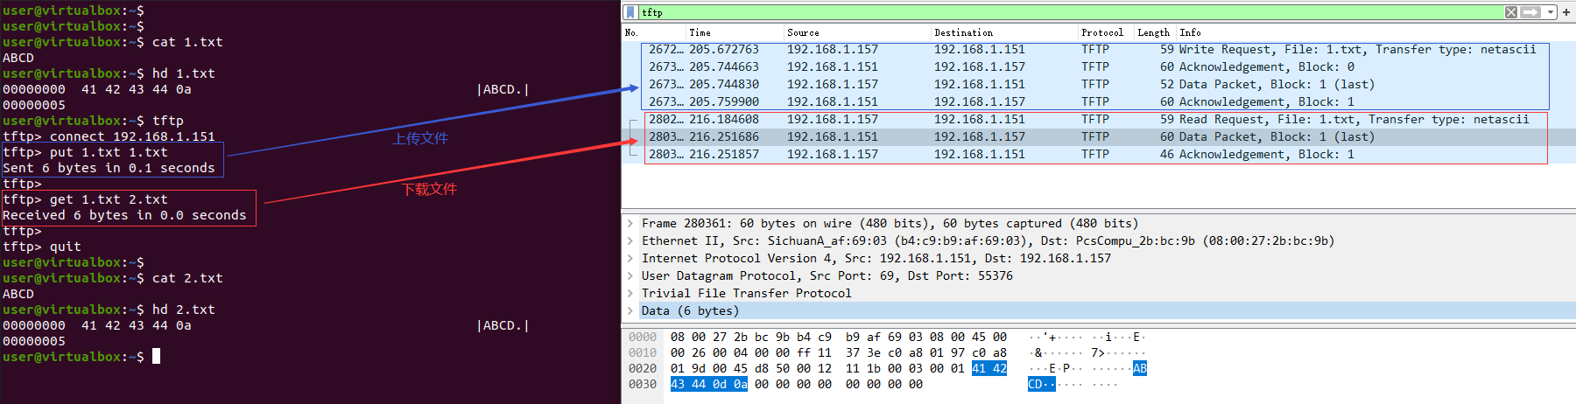Expand the Data (6 bytes) section
The width and height of the screenshot is (1576, 404).
(x=630, y=311)
